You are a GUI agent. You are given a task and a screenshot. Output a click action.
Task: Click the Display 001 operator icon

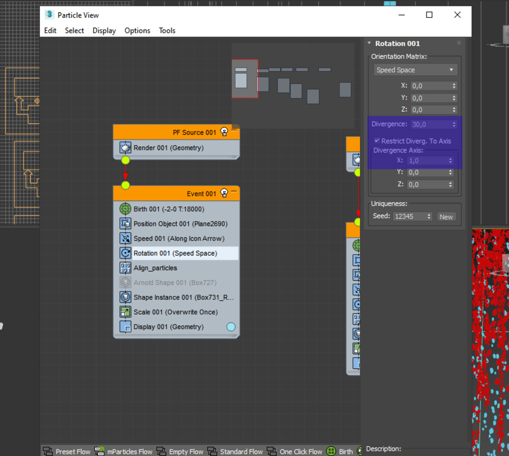[125, 327]
